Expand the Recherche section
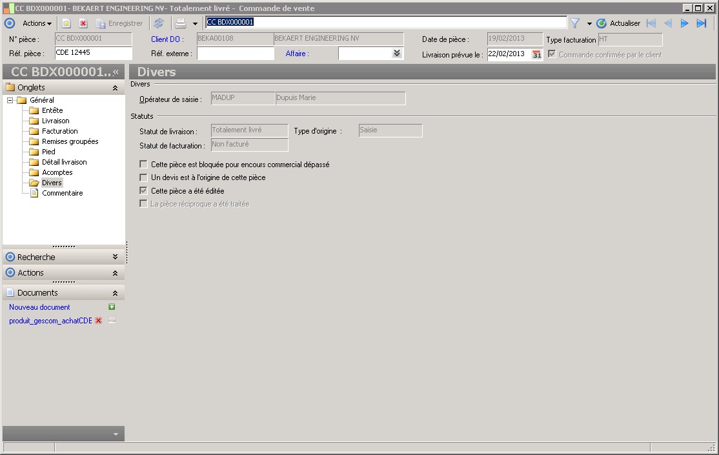Image resolution: width=719 pixels, height=455 pixels. (x=115, y=257)
